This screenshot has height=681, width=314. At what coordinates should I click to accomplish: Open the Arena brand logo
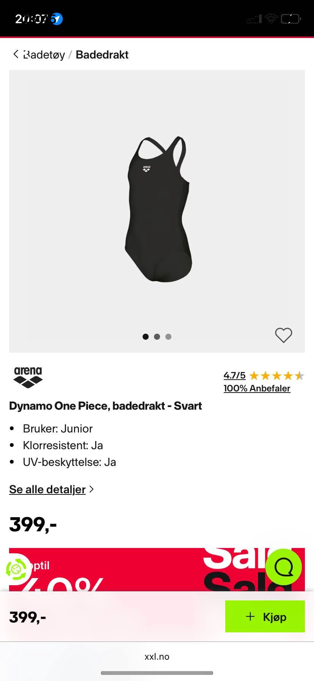(28, 377)
